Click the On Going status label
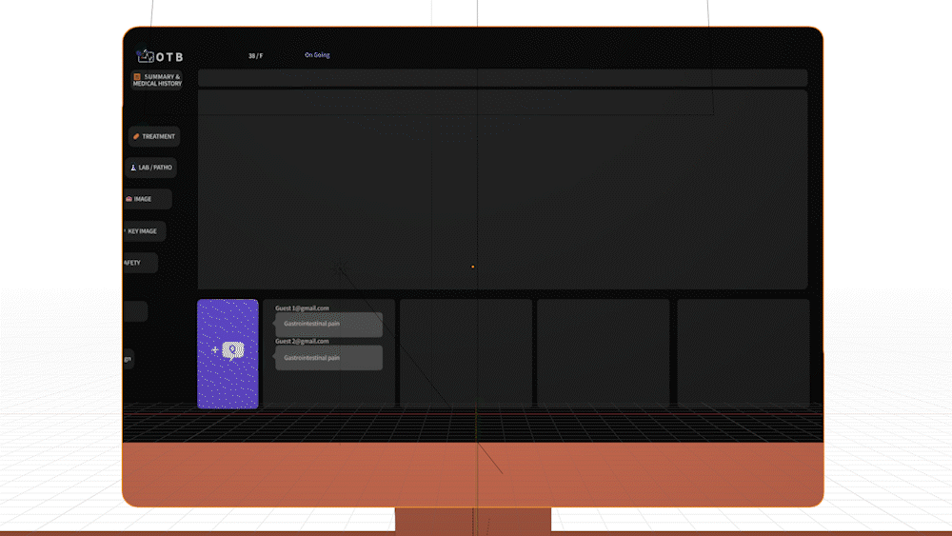This screenshot has width=952, height=536. point(317,55)
